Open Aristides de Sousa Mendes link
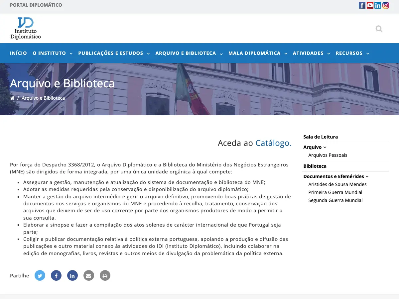 [337, 184]
